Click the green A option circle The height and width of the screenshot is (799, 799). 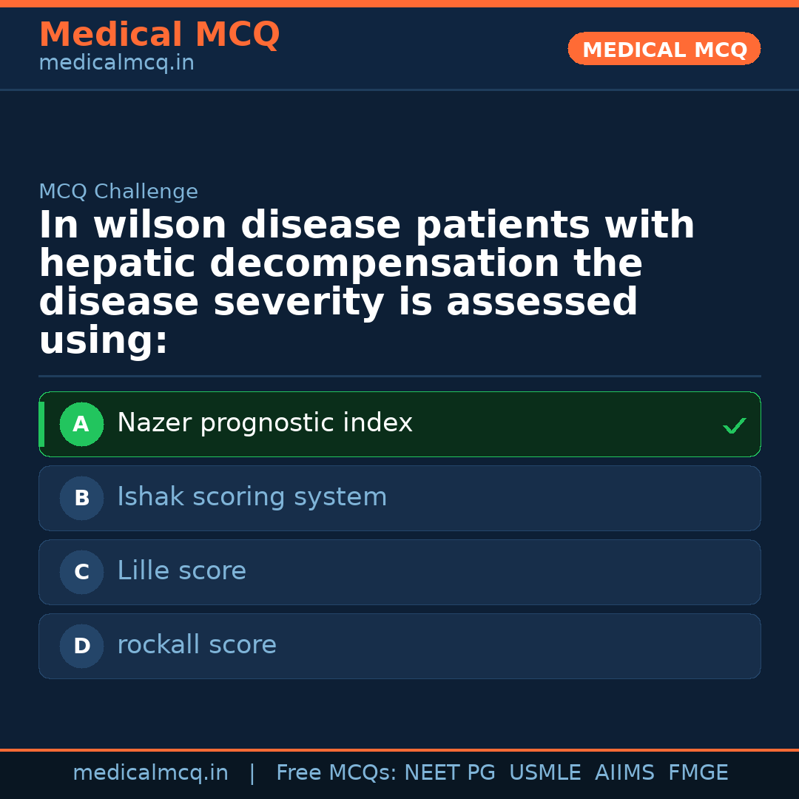[81, 425]
